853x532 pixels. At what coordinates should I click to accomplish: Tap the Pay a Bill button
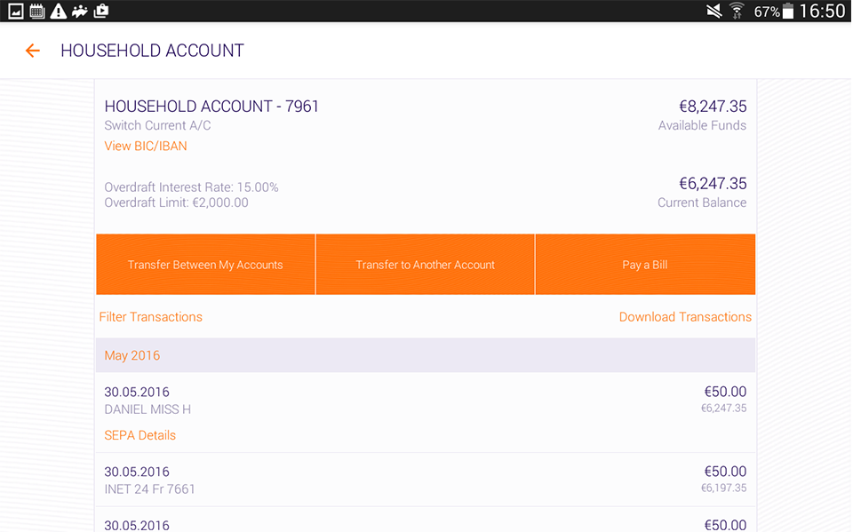[645, 265]
